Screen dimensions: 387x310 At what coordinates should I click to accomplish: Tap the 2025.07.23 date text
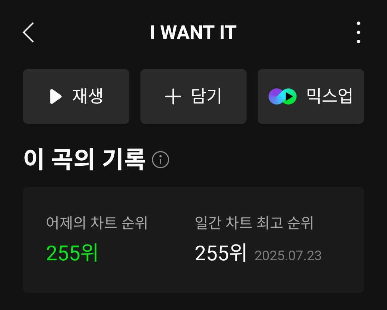point(288,256)
